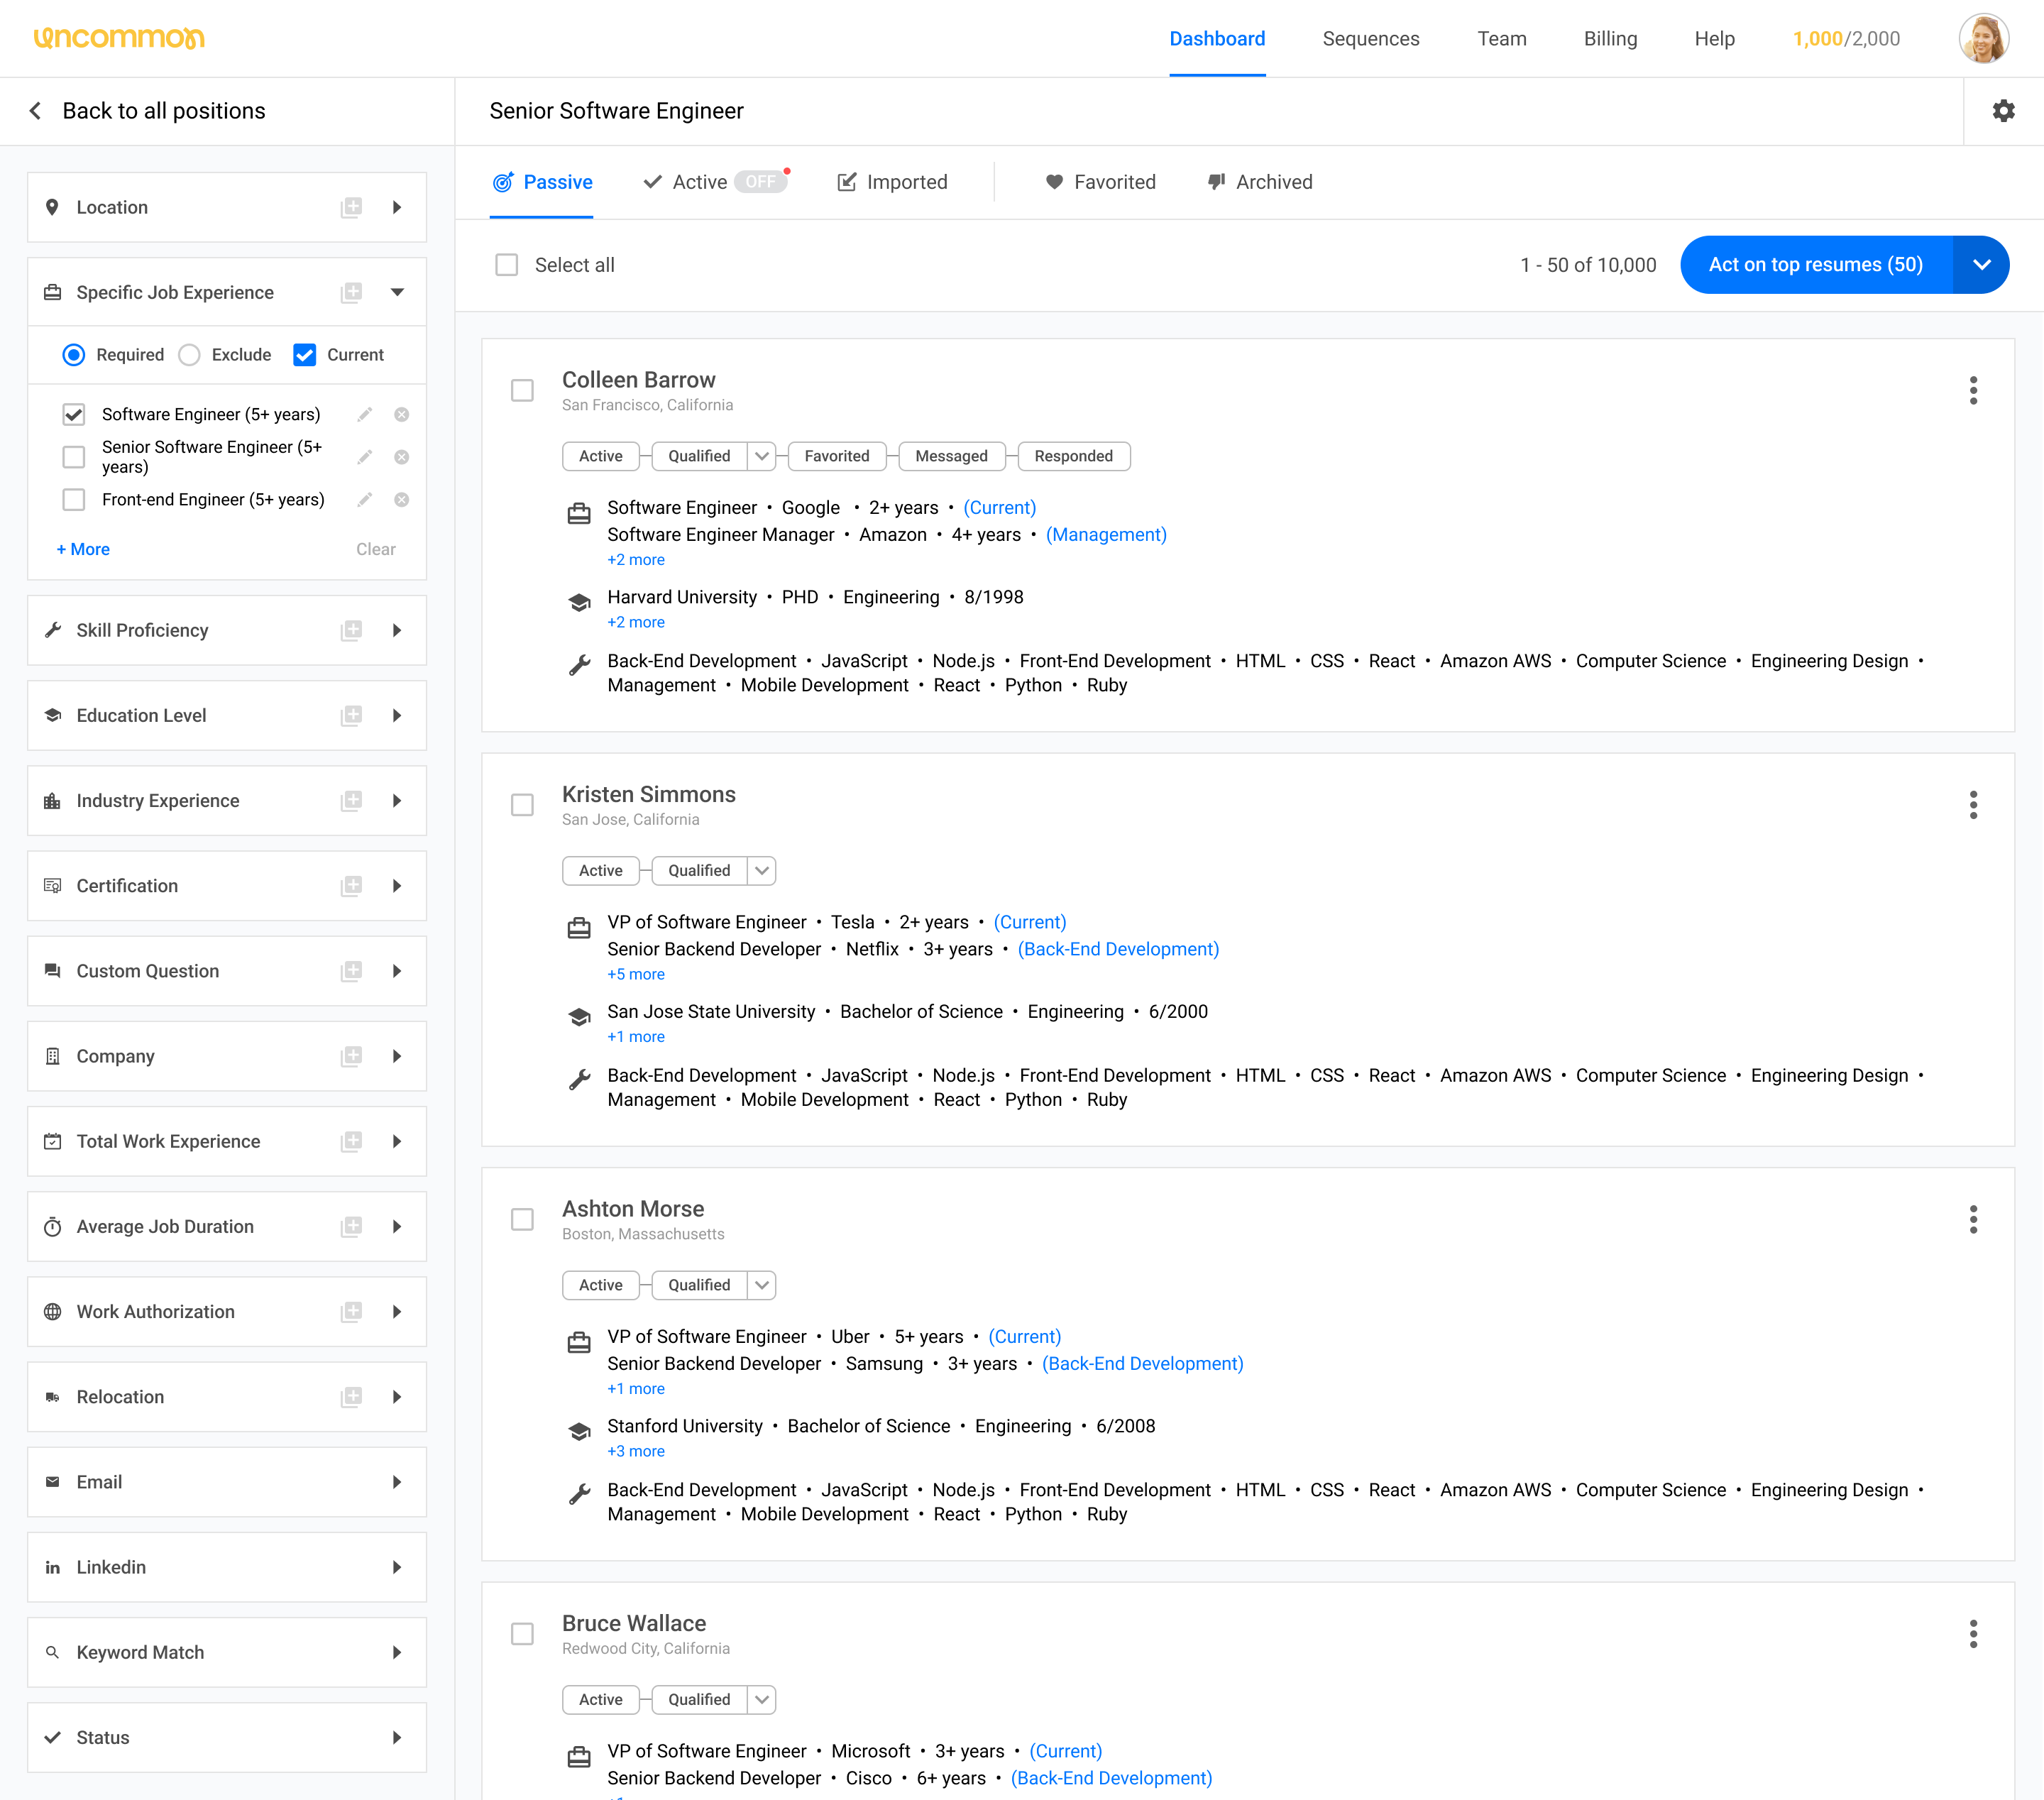The height and width of the screenshot is (1800, 2044).
Task: Click the add-filter icon beside Specific Job Experience
Action: [x=351, y=292]
